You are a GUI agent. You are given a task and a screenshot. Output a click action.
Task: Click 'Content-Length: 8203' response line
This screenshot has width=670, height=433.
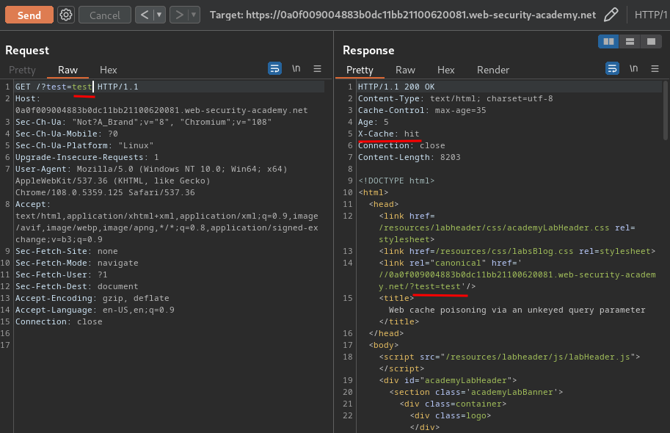pyautogui.click(x=409, y=157)
